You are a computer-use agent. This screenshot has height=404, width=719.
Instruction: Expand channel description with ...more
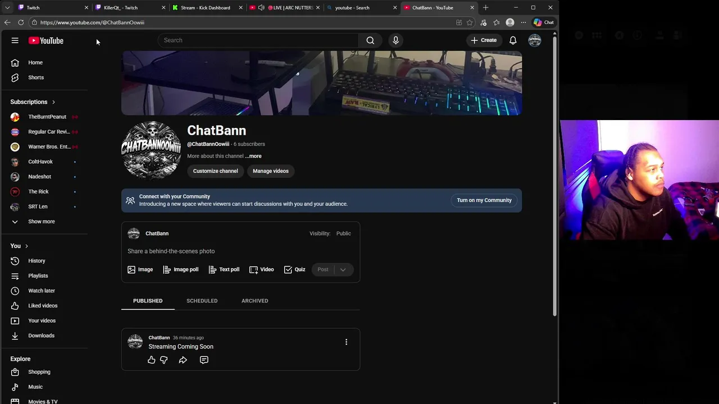[x=253, y=157]
